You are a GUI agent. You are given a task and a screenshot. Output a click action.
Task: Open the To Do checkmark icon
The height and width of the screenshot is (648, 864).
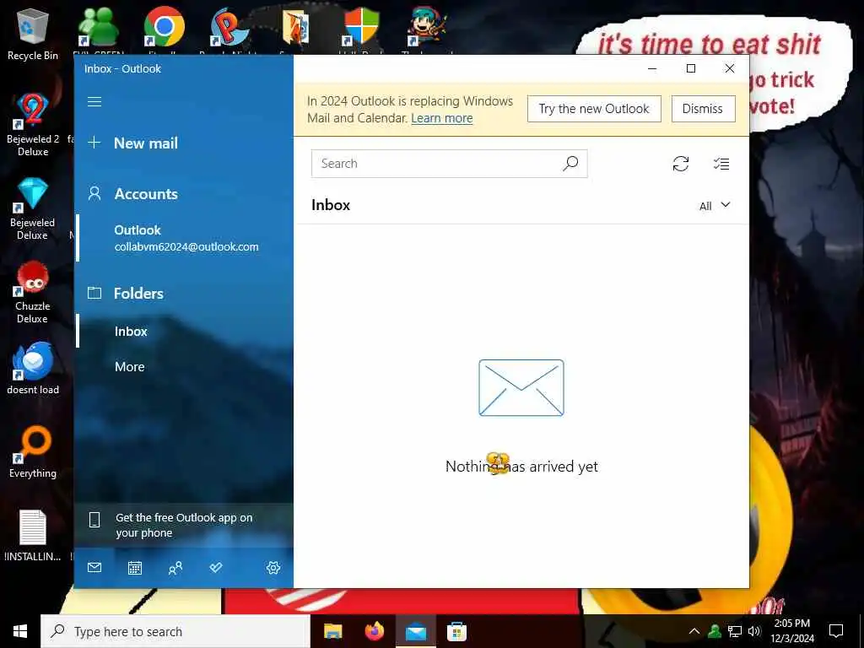[x=216, y=568]
